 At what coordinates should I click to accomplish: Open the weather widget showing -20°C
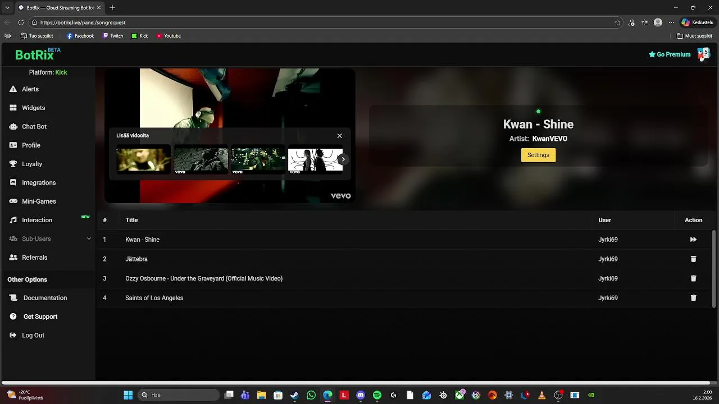click(x=25, y=395)
